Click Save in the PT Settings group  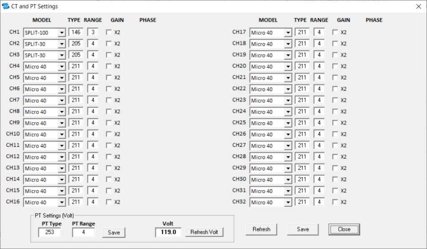tap(113, 232)
